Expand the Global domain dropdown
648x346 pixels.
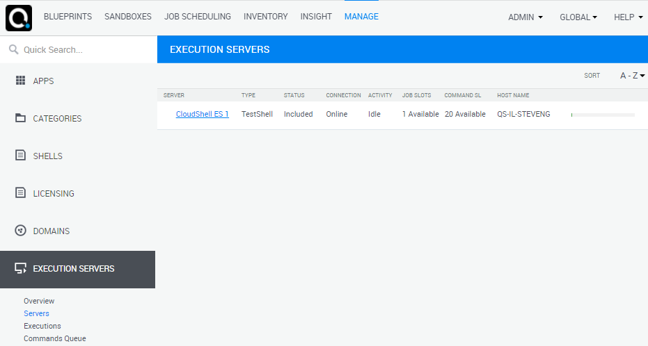coord(578,17)
